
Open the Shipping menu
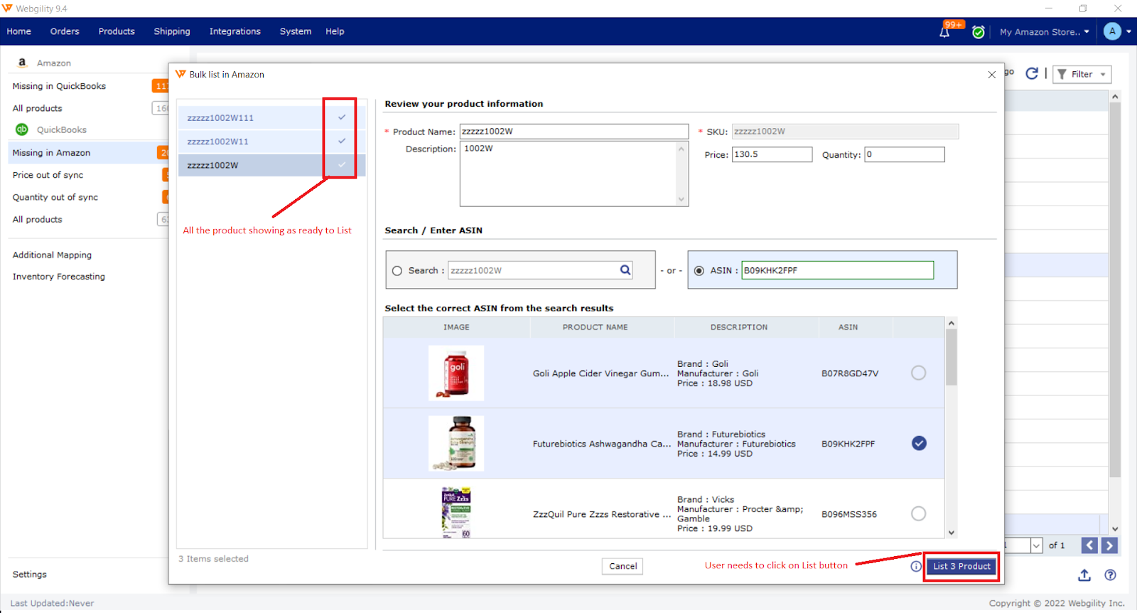172,31
